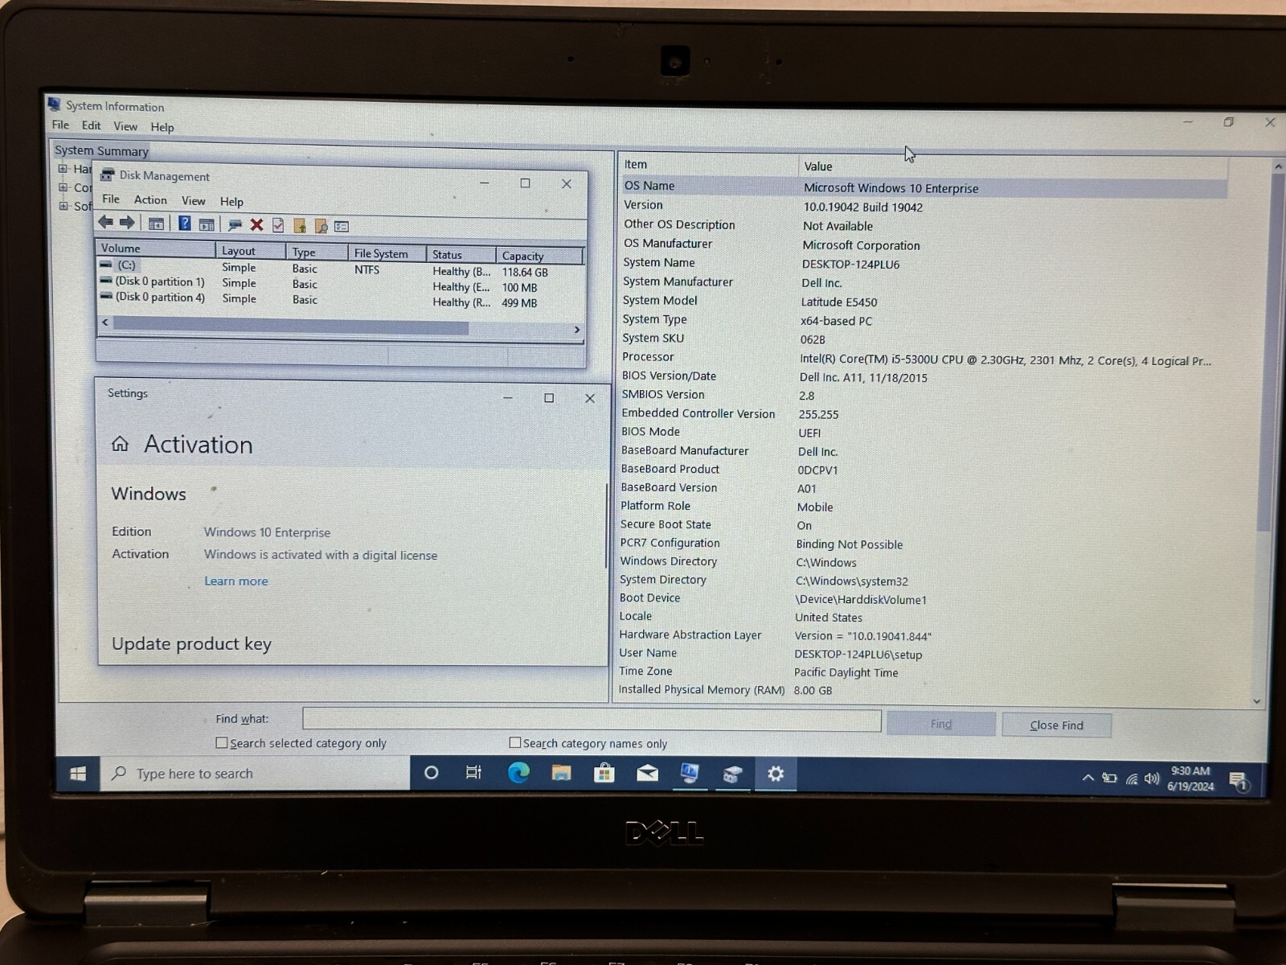Open the Mail app from the taskbar
1286x965 pixels.
[647, 774]
